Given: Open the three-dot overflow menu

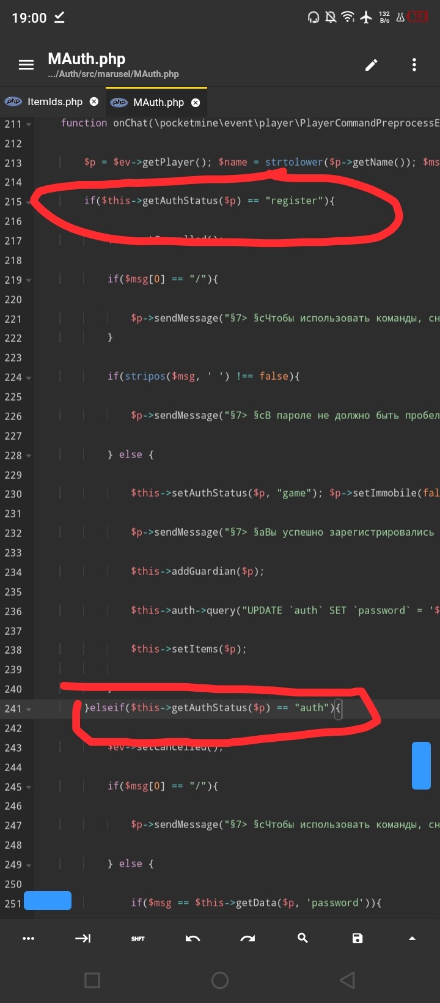Looking at the screenshot, I should coord(414,65).
